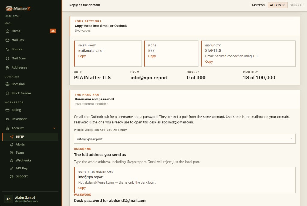This screenshot has height=206, width=307.
Task: Click the FROM info@vpn.report value
Action: point(149,78)
